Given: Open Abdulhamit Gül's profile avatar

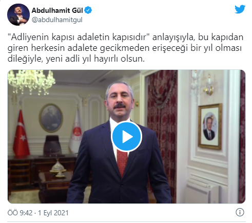Looking at the screenshot, I should coord(18,14).
